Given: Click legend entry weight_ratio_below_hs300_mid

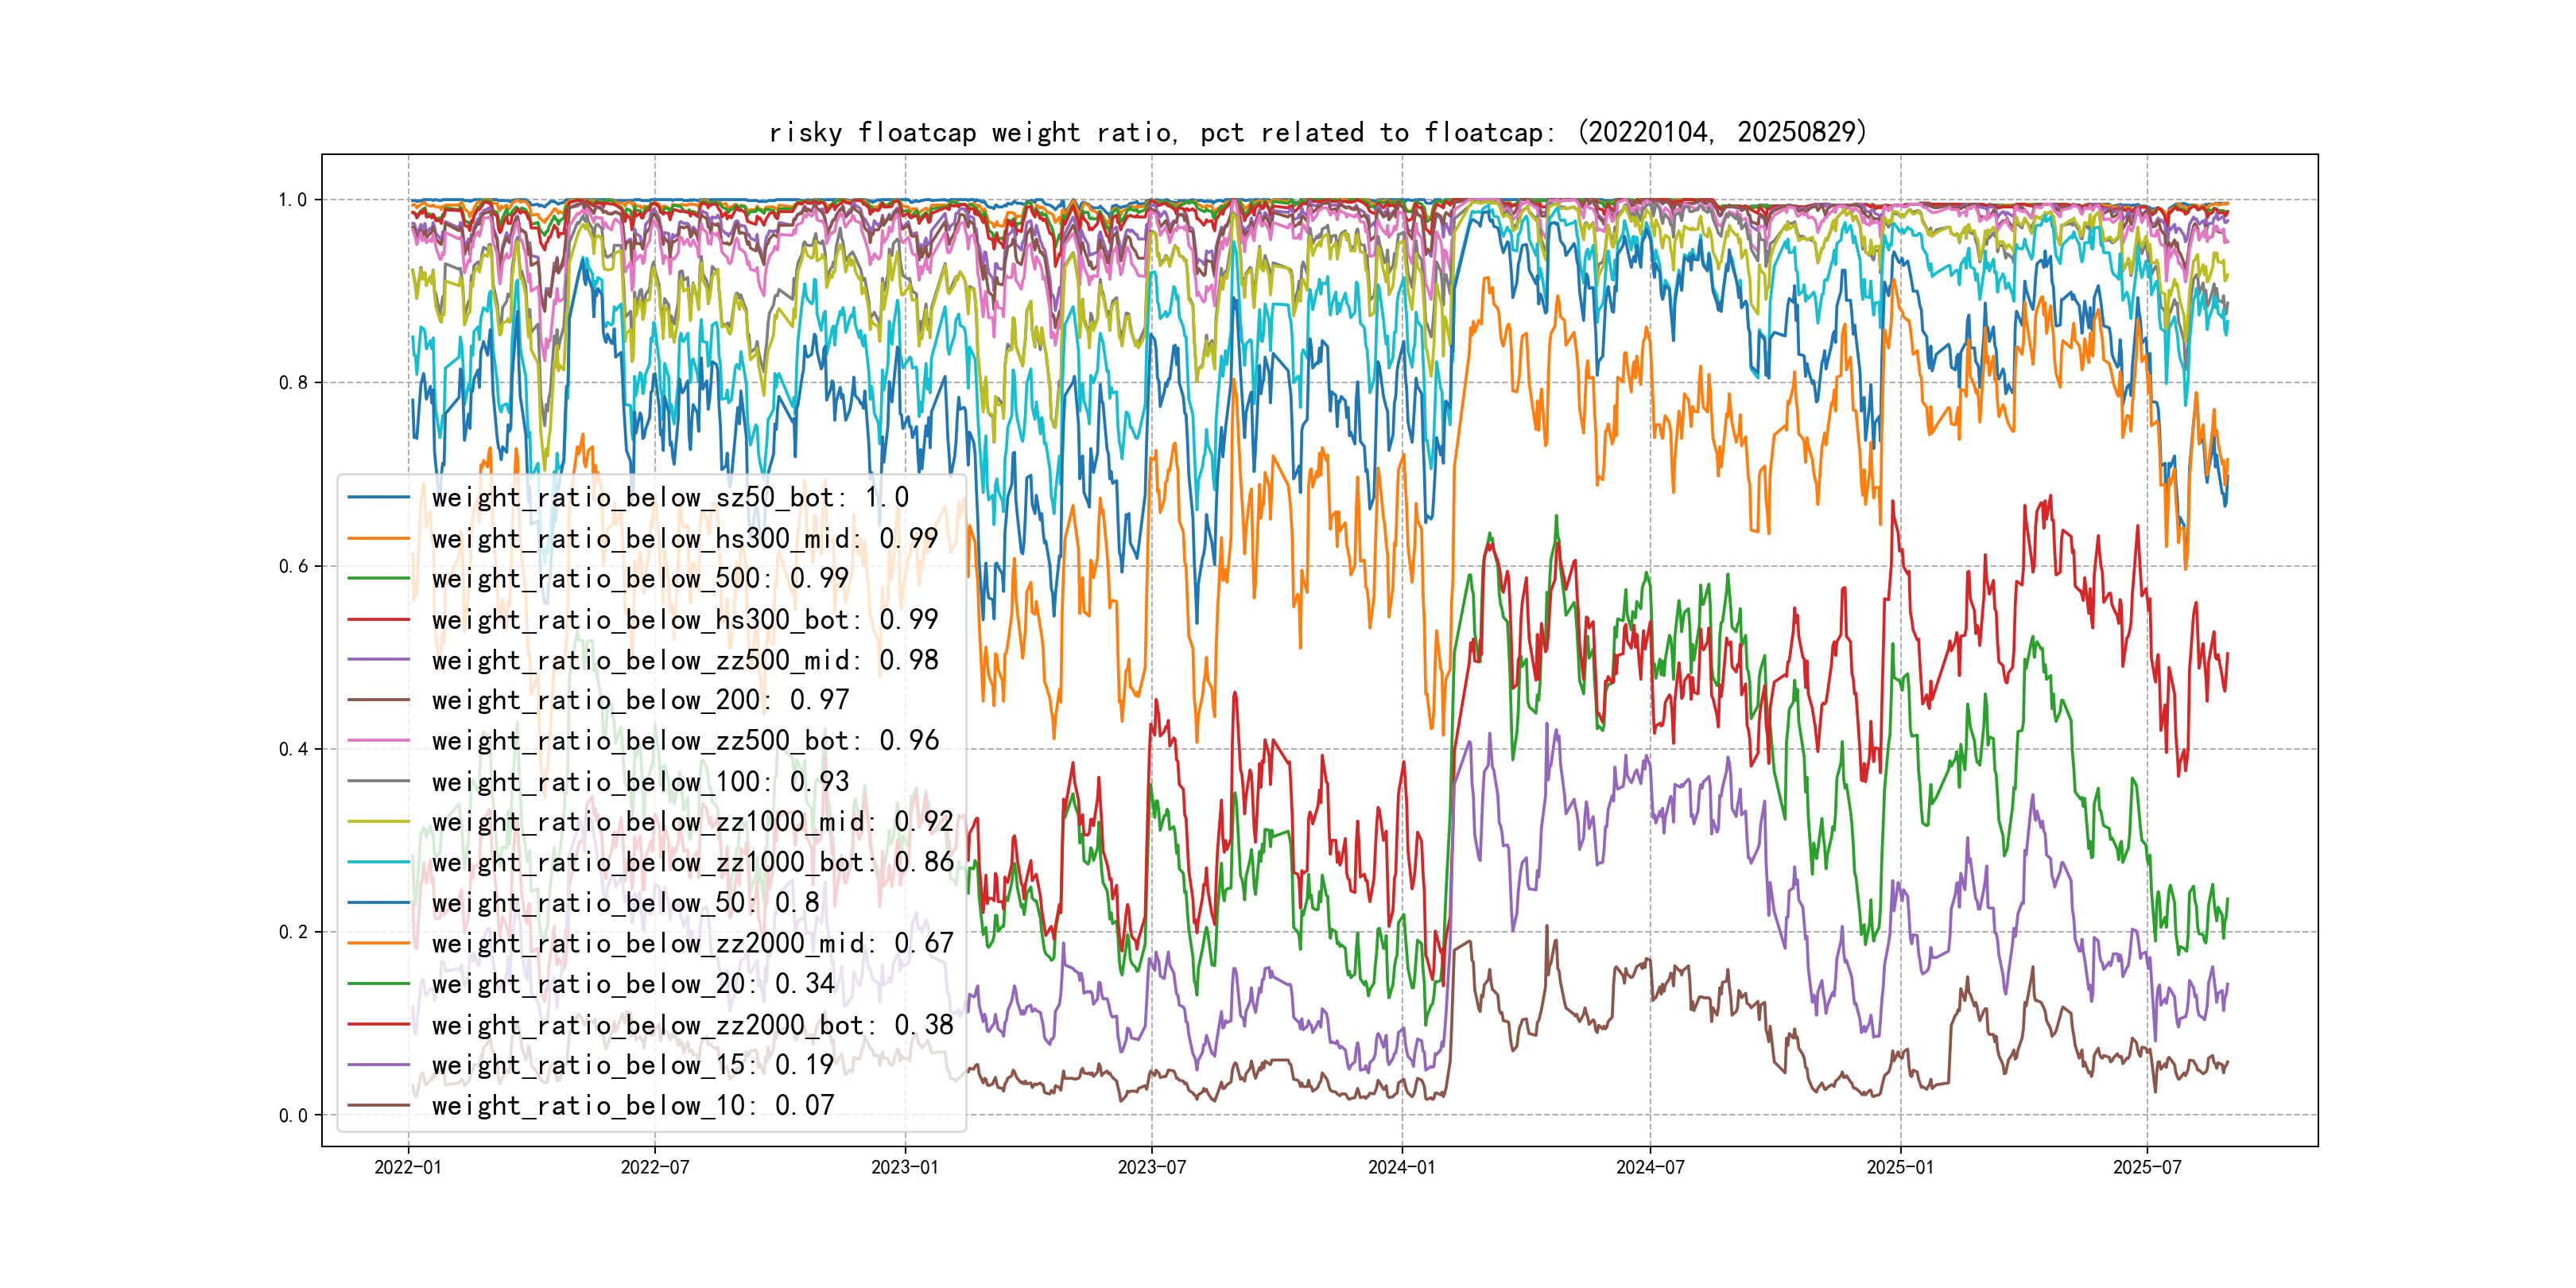Looking at the screenshot, I should click(684, 538).
